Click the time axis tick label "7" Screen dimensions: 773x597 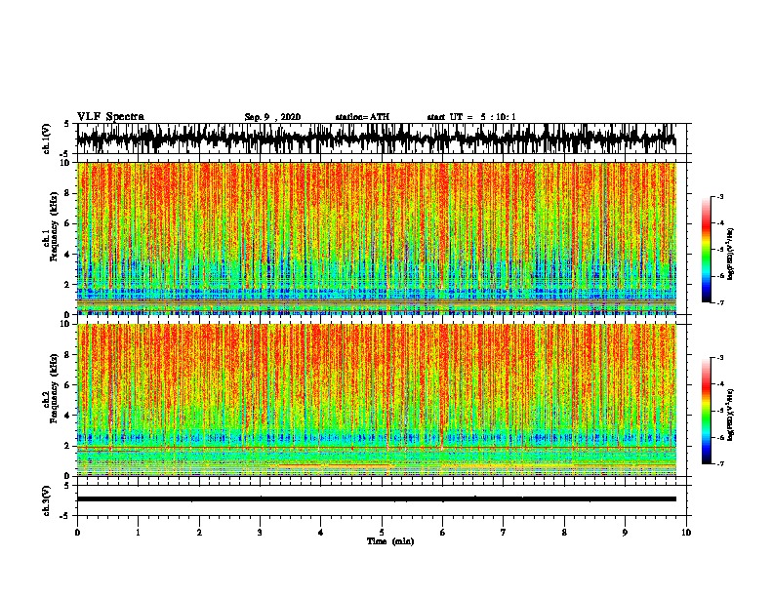504,533
